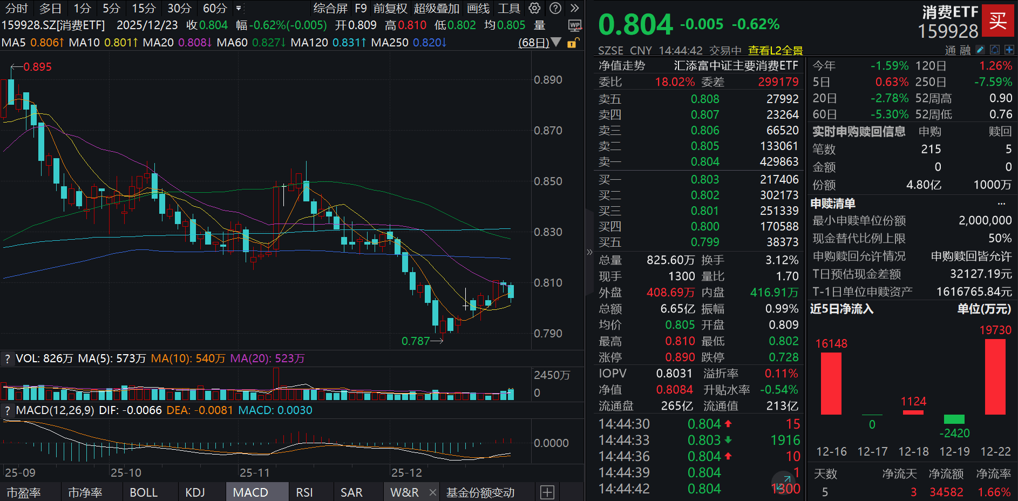Click the WP monitor icon

[575, 25]
